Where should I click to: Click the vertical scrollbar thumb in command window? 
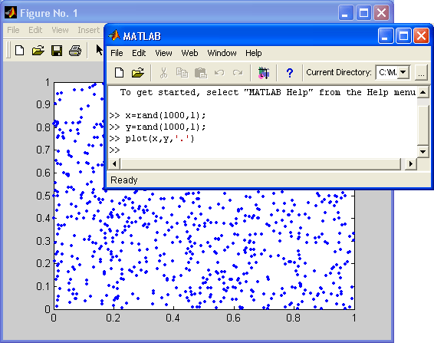(423, 124)
